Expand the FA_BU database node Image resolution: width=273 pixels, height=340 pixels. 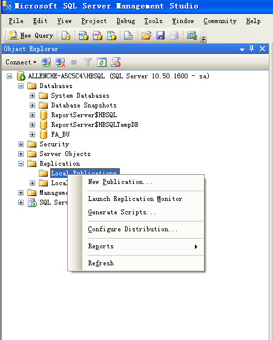tap(32, 134)
